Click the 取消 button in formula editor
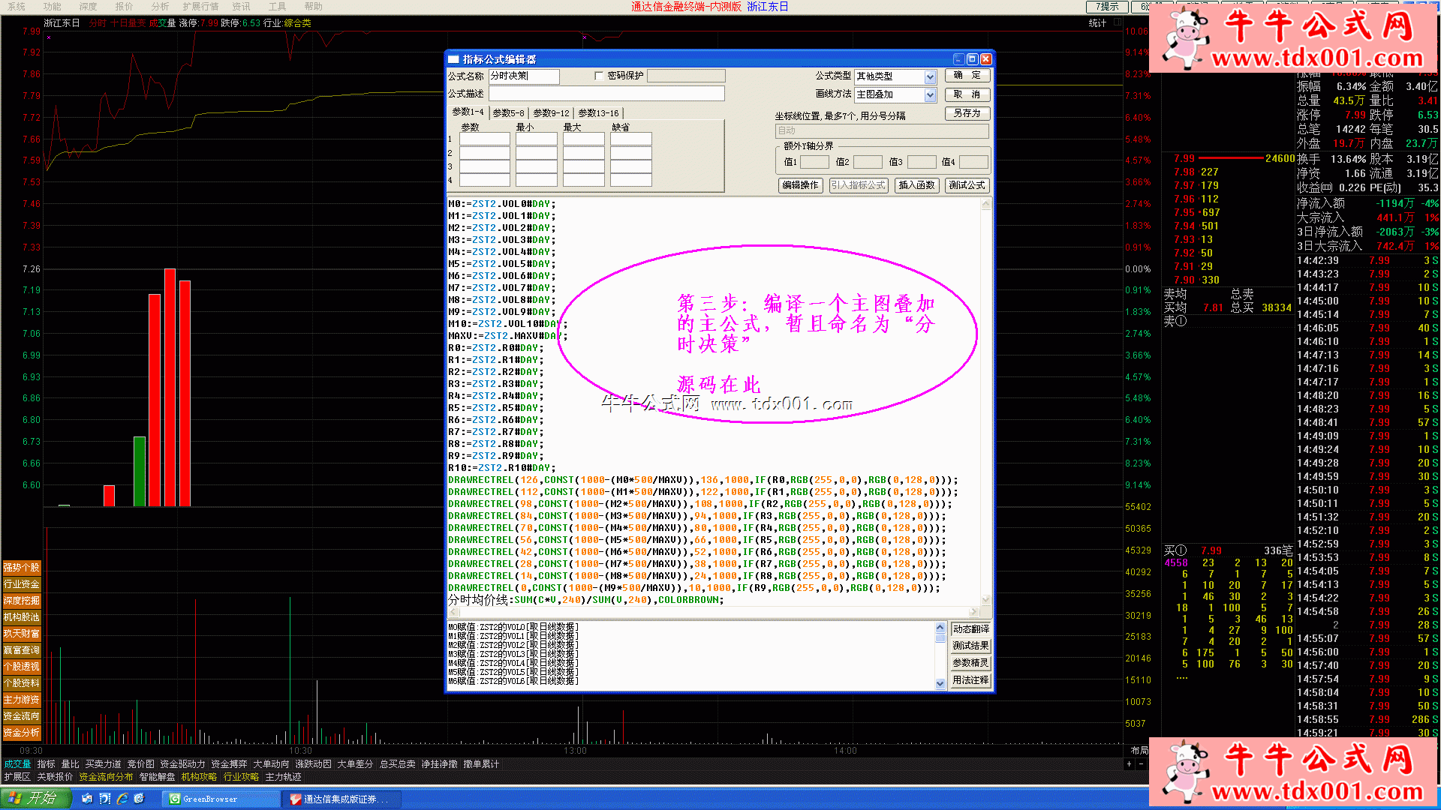 (x=967, y=94)
